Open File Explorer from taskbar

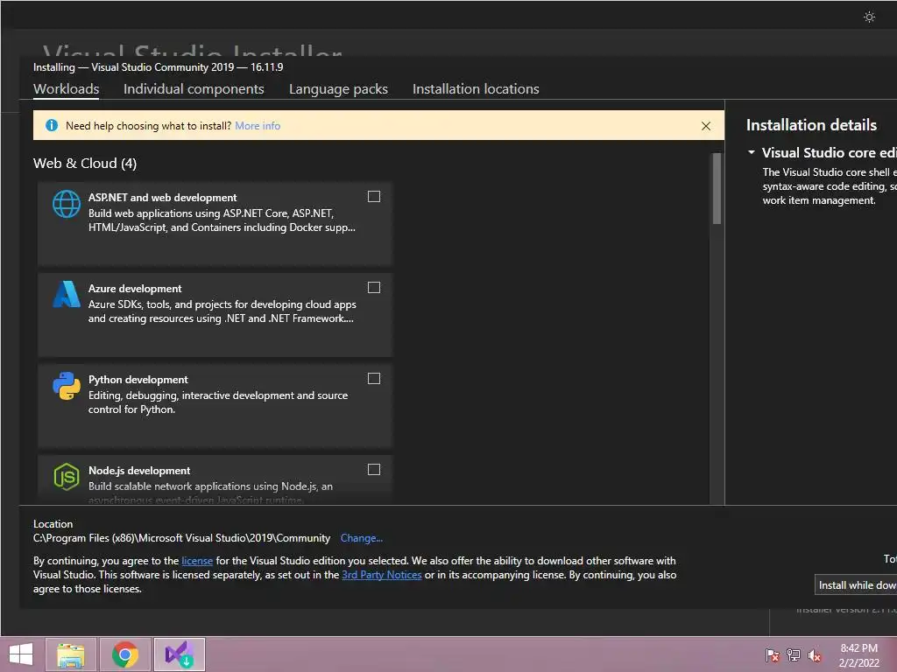tap(70, 654)
